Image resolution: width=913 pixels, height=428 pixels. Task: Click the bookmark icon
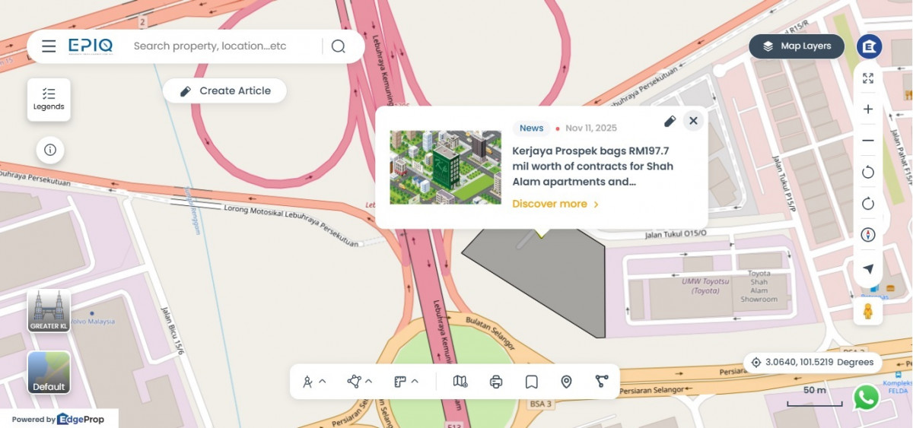coord(532,382)
